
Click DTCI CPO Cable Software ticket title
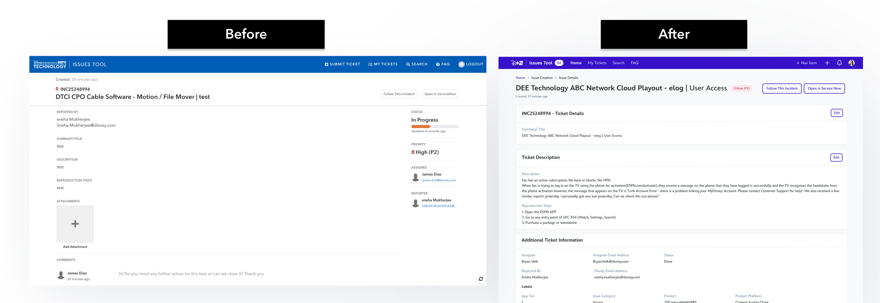click(x=133, y=97)
